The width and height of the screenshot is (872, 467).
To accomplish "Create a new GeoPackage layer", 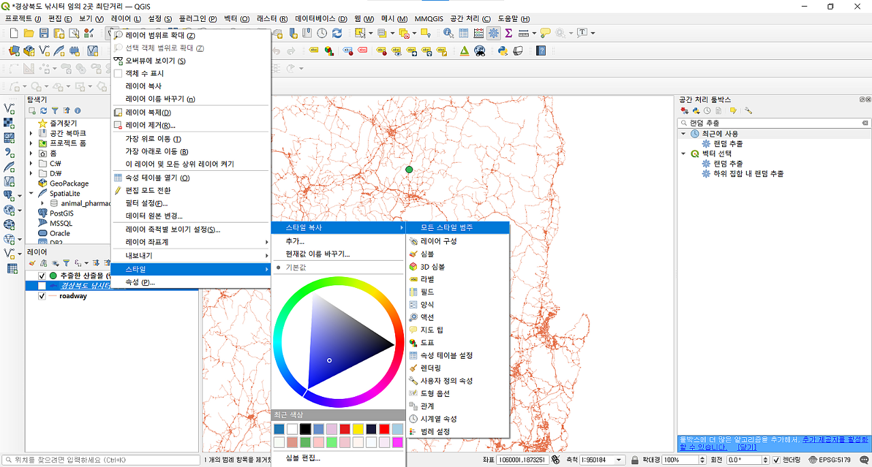I will pyautogui.click(x=29, y=50).
